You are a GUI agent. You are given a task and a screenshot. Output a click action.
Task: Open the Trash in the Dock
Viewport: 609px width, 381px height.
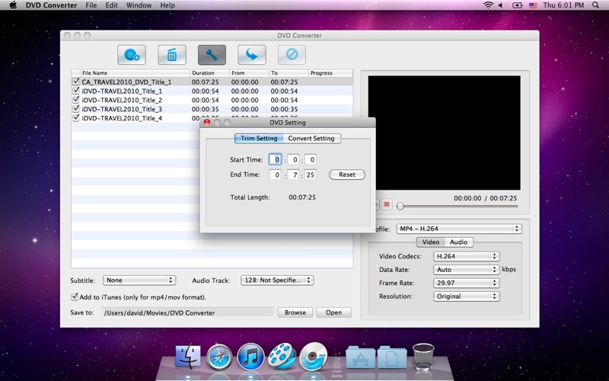click(423, 357)
